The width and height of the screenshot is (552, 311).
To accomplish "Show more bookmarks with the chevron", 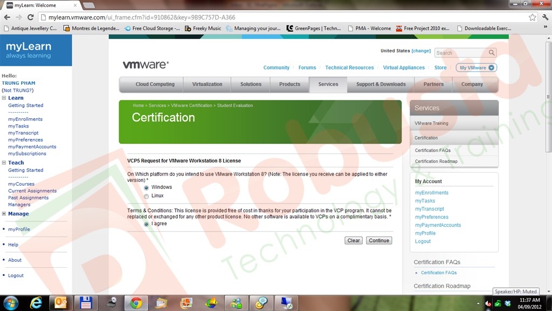I will [546, 27].
